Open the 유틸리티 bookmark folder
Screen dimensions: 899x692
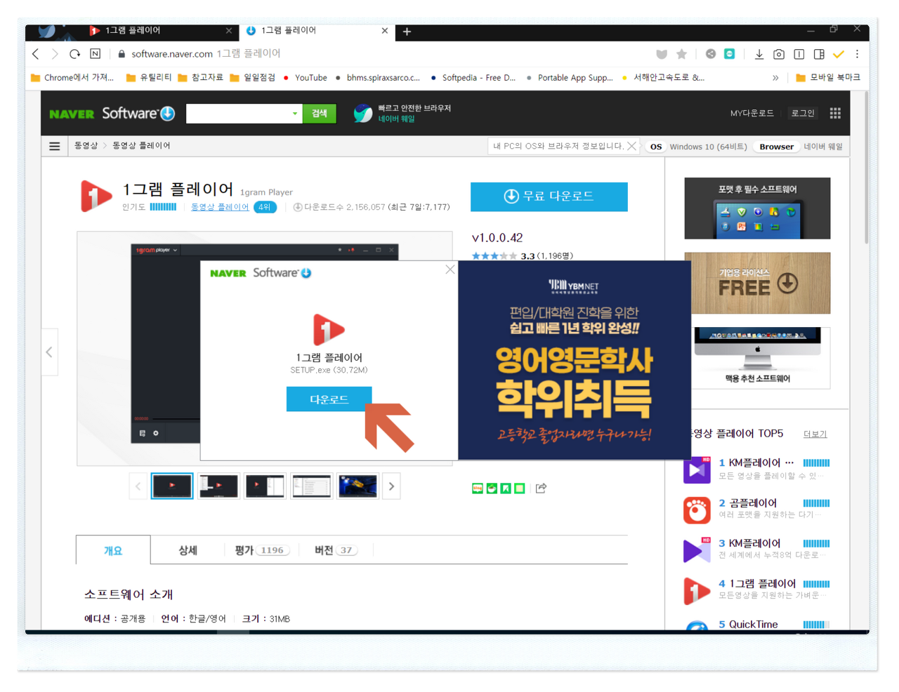click(149, 78)
